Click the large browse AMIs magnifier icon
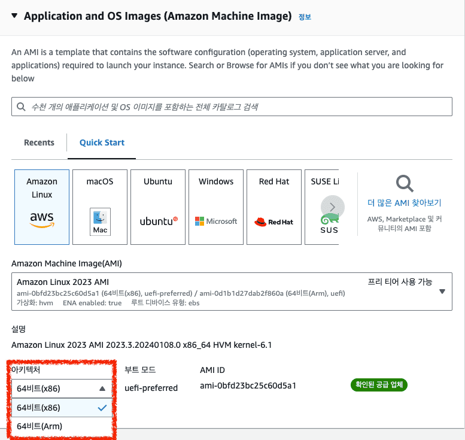This screenshot has height=440, width=465. (405, 184)
